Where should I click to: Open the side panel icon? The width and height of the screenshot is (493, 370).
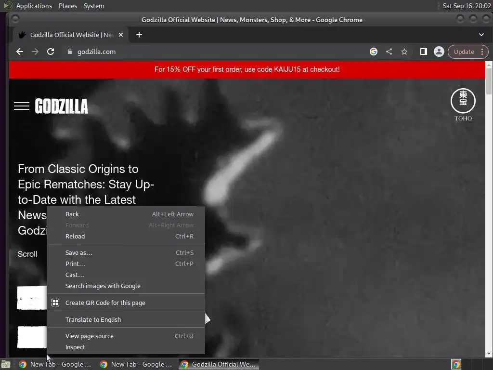pos(424,52)
